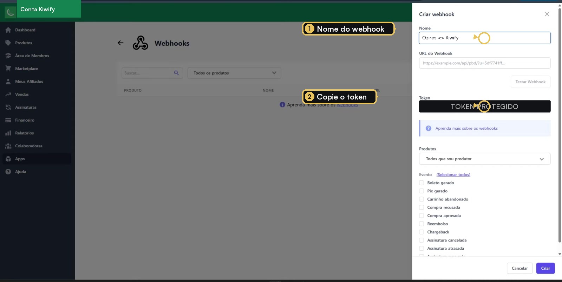This screenshot has width=562, height=282.
Task: Click the Área de Membros graduation icon
Action: pyautogui.click(x=8, y=56)
